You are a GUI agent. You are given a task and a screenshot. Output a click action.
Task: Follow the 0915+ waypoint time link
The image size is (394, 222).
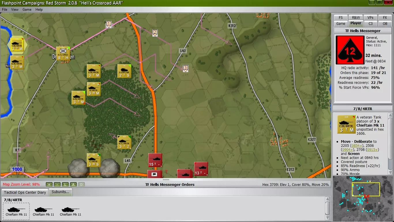(373, 150)
